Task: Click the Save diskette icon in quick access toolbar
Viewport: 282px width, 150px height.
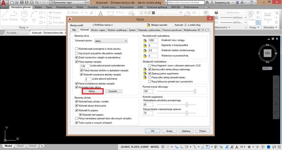Action: tap(22, 3)
